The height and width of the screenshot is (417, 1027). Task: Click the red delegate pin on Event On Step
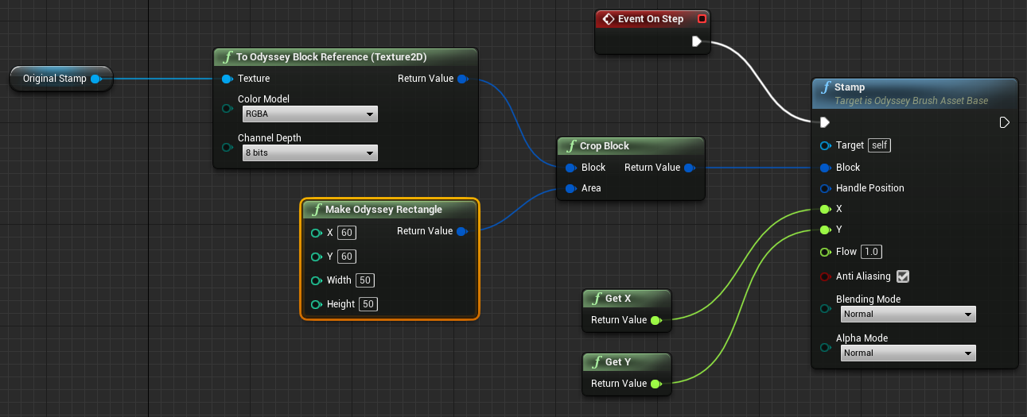click(x=702, y=19)
